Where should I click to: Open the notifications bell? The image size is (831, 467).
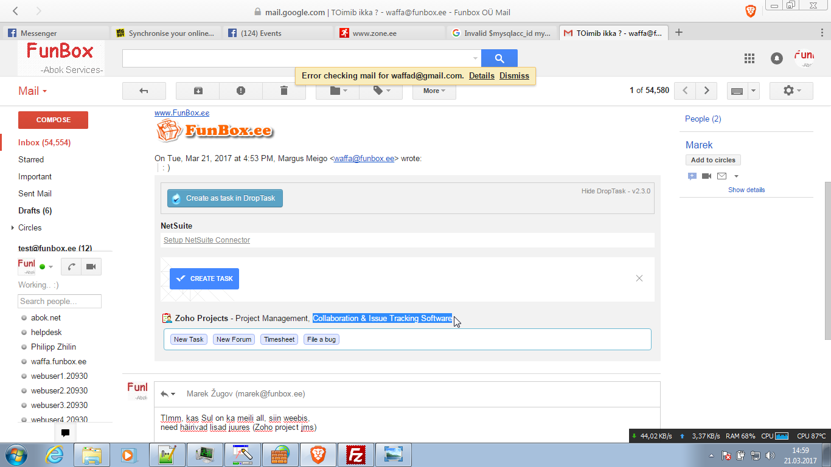pyautogui.click(x=777, y=58)
